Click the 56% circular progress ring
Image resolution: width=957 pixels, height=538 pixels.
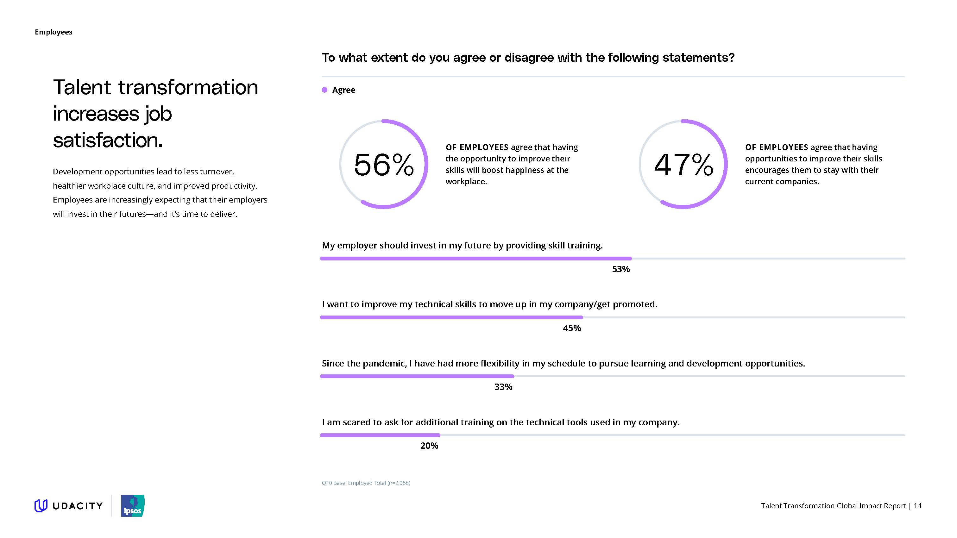pyautogui.click(x=383, y=164)
